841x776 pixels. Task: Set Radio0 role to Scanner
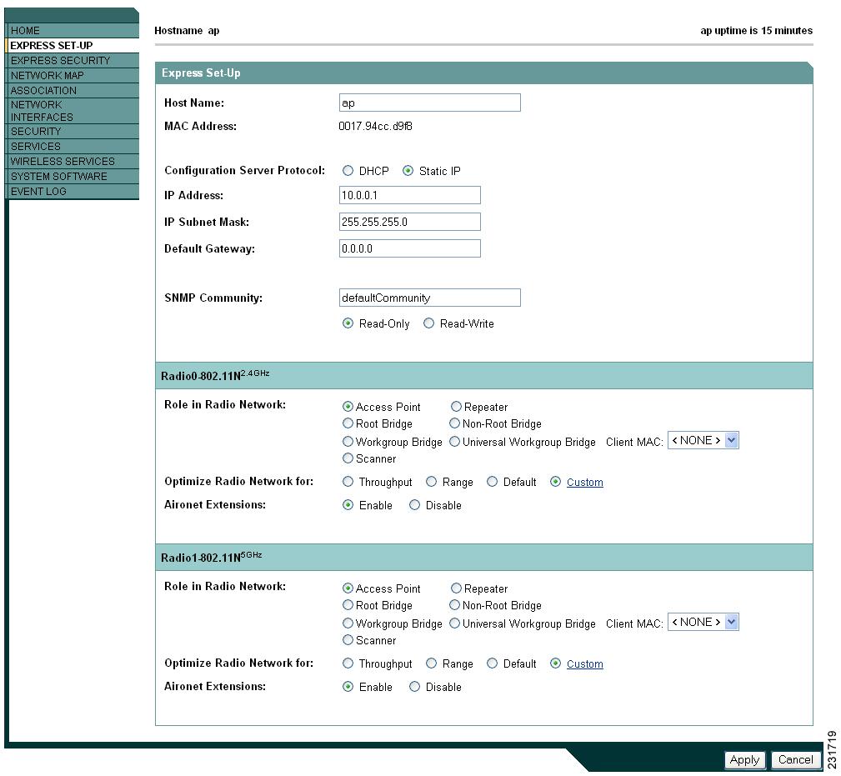pos(348,458)
